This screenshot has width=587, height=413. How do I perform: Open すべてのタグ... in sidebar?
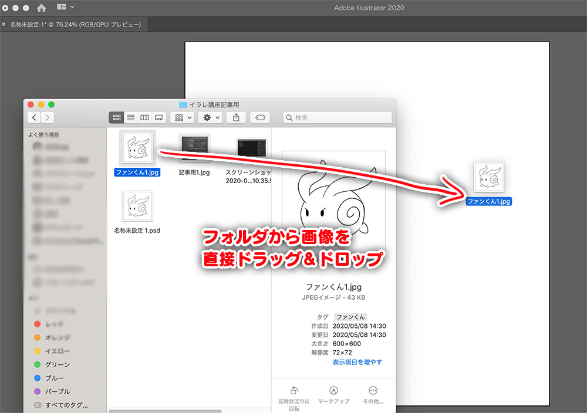(61, 405)
